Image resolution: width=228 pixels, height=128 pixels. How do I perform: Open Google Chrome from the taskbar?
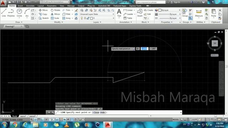coord(15,125)
